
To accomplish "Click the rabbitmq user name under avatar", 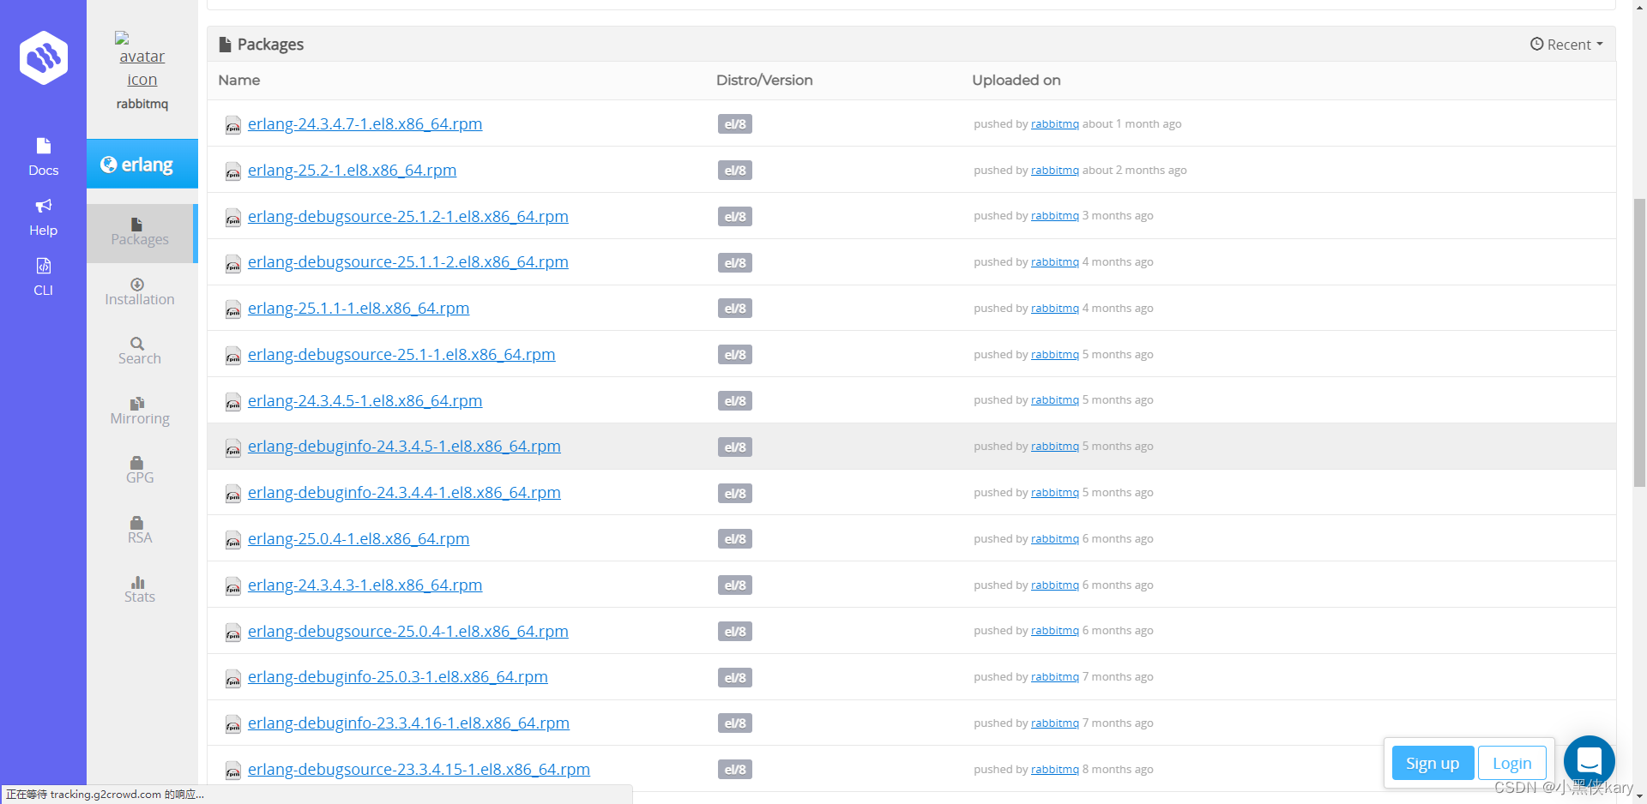I will point(142,104).
